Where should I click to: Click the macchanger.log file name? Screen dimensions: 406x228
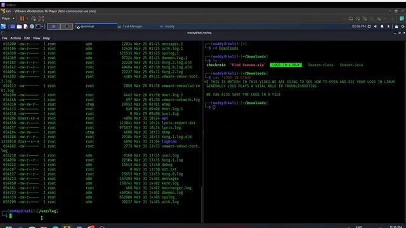(x=176, y=188)
